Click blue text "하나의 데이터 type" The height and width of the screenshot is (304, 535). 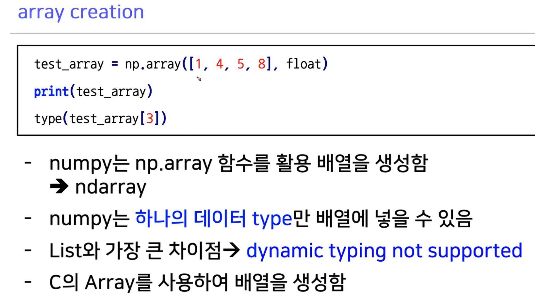pyautogui.click(x=213, y=219)
